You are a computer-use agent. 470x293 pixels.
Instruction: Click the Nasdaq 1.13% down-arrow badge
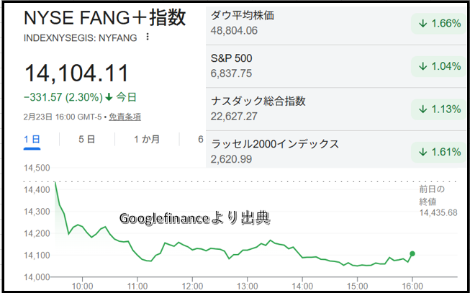[x=437, y=109]
